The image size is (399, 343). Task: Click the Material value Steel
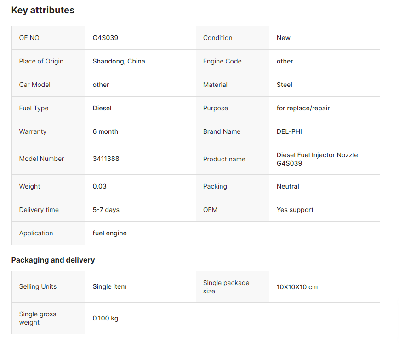point(284,85)
